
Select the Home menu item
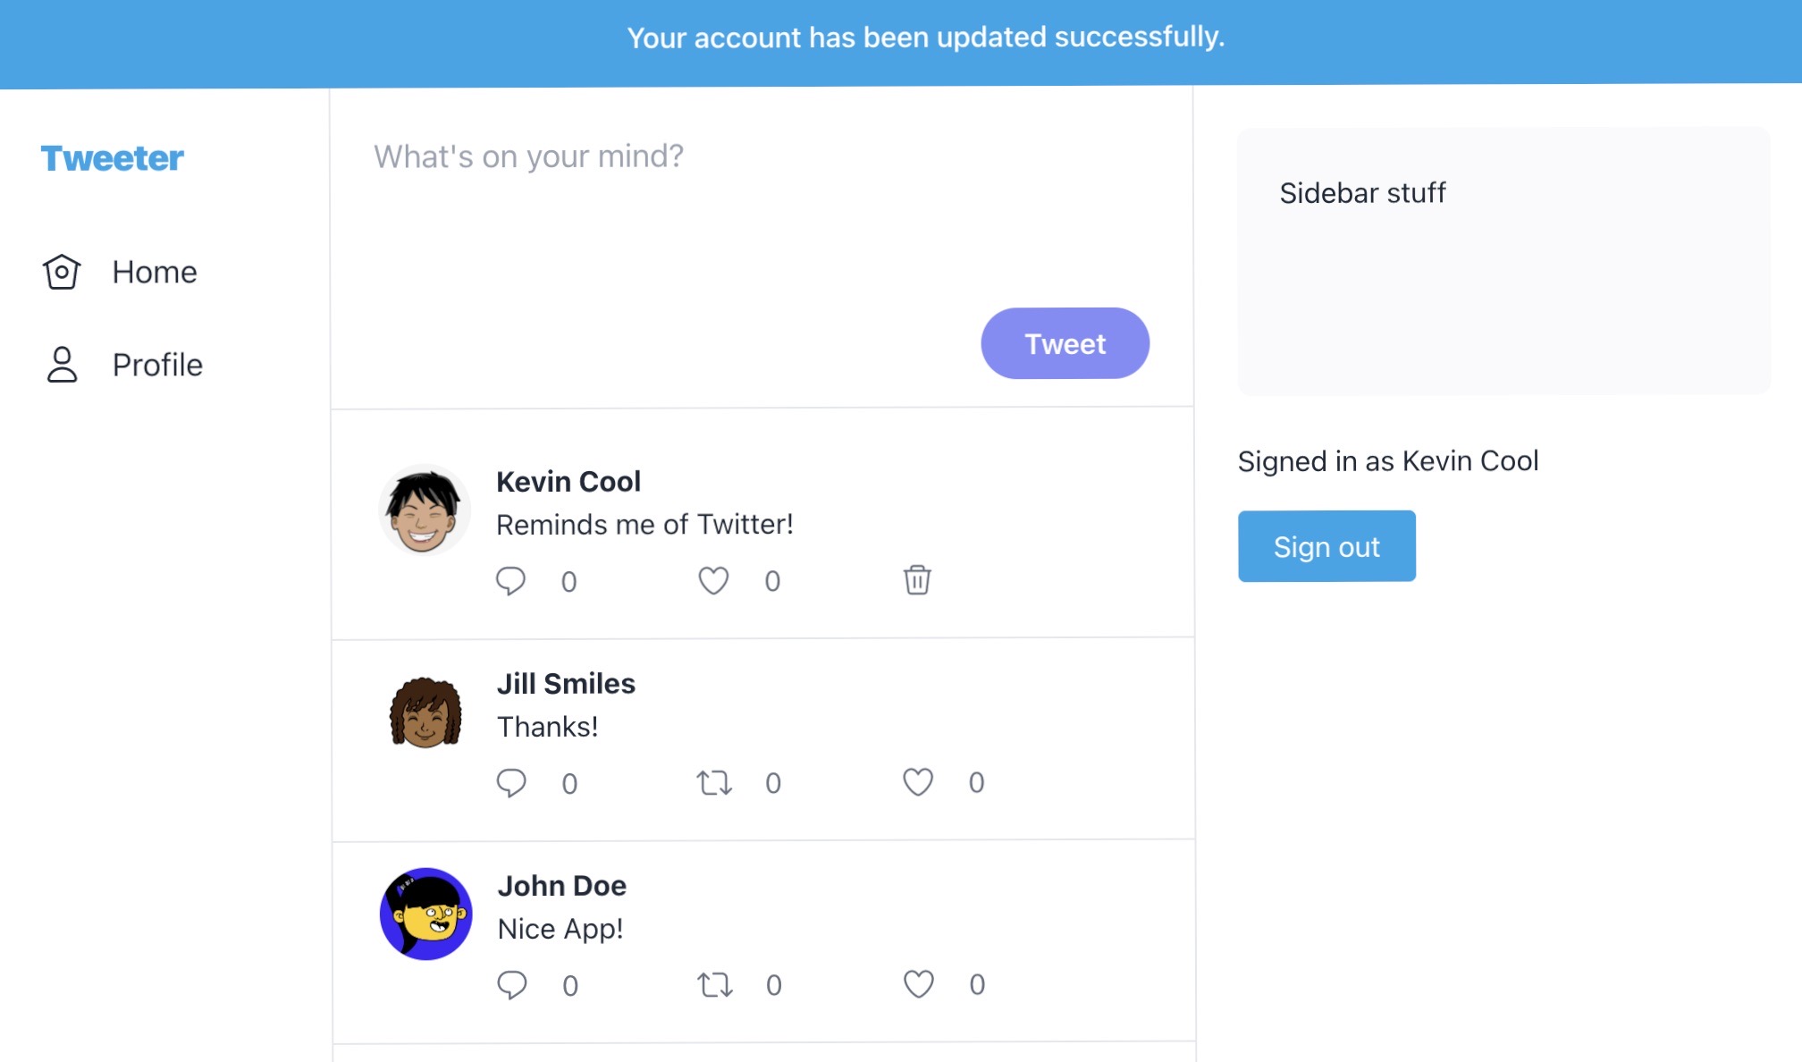(x=153, y=272)
